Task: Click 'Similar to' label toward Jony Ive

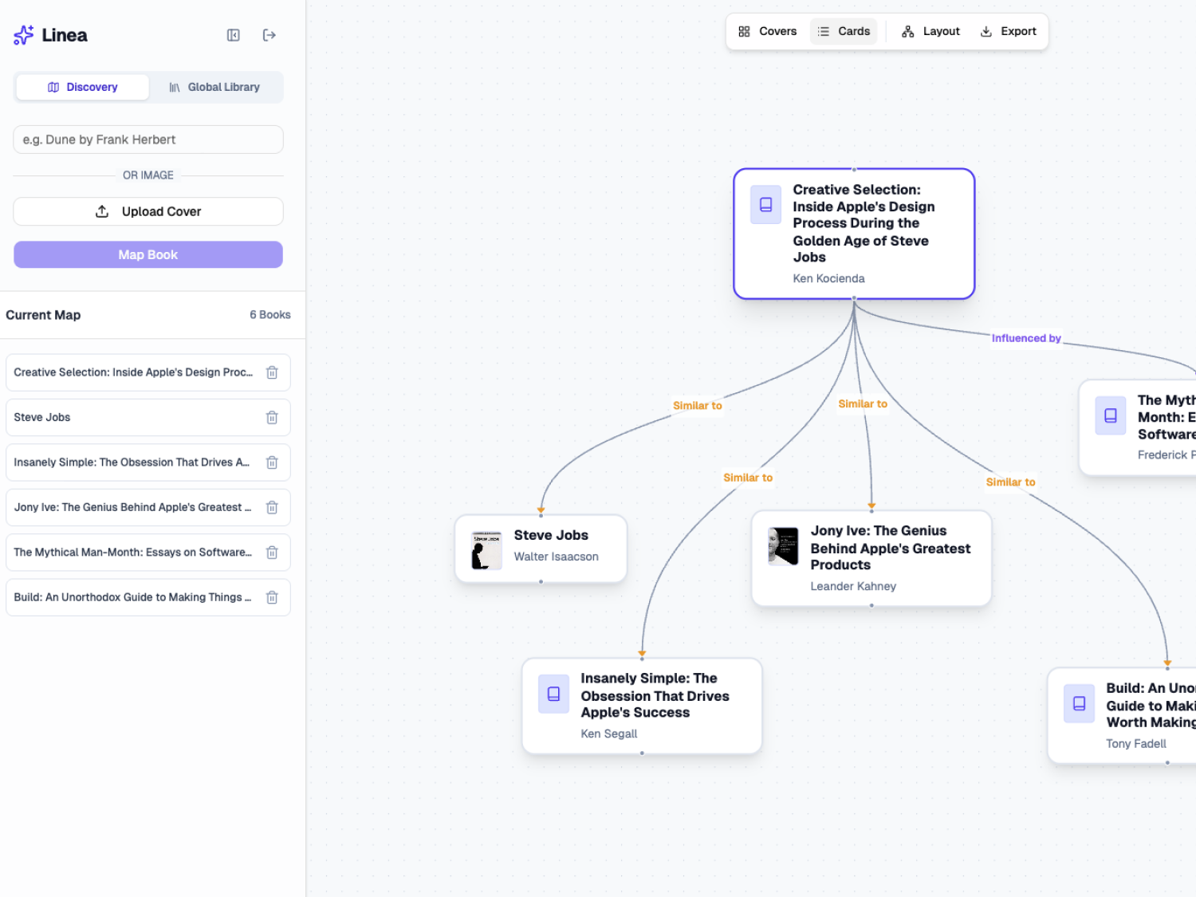Action: 863,404
